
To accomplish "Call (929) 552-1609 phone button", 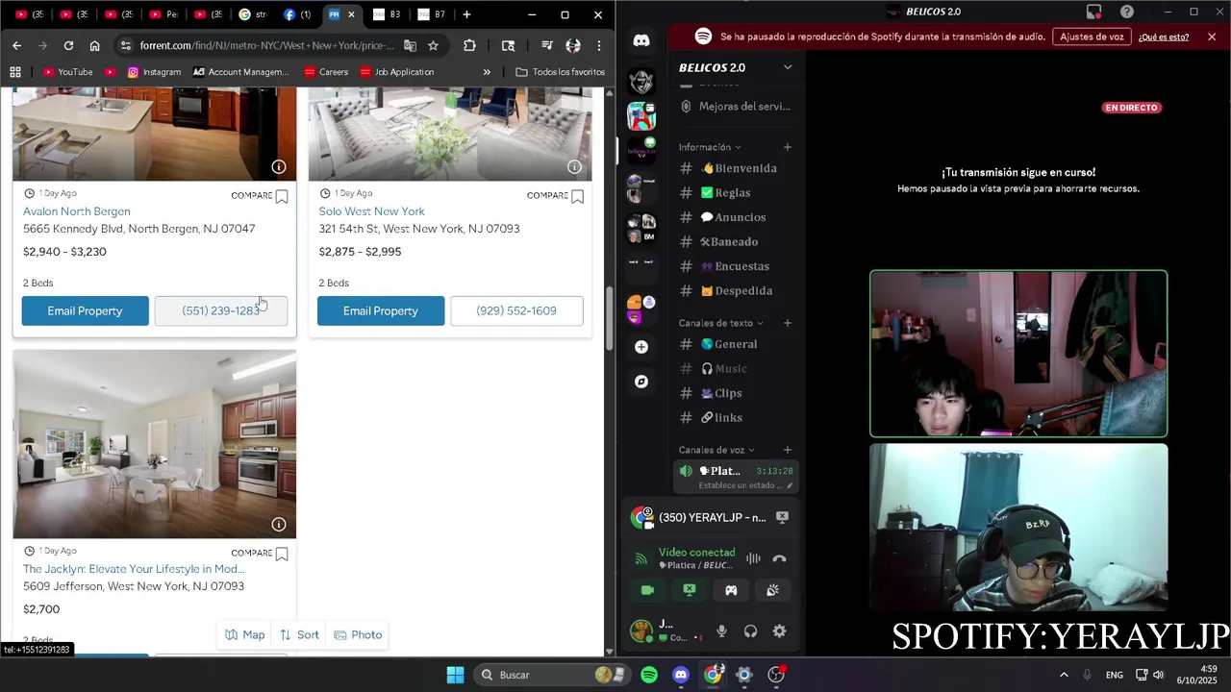I will pyautogui.click(x=516, y=311).
